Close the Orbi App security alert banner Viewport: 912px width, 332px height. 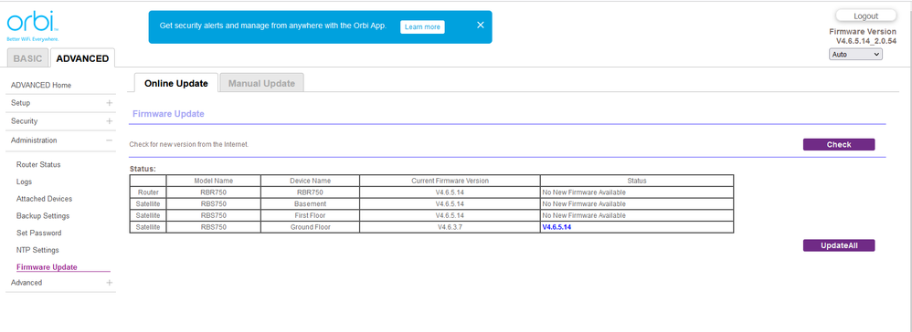tap(481, 25)
